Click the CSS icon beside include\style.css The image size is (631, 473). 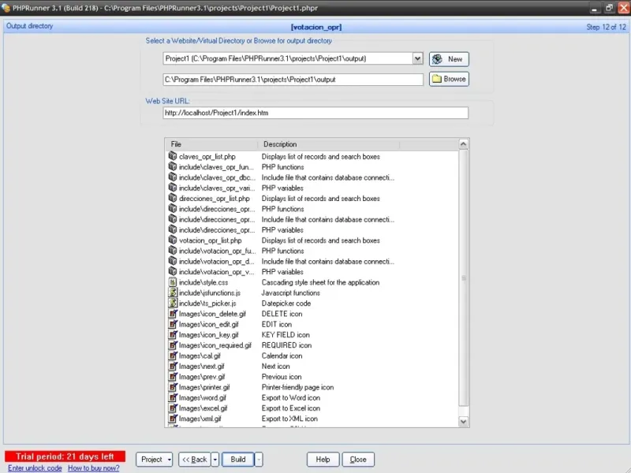[x=173, y=282]
